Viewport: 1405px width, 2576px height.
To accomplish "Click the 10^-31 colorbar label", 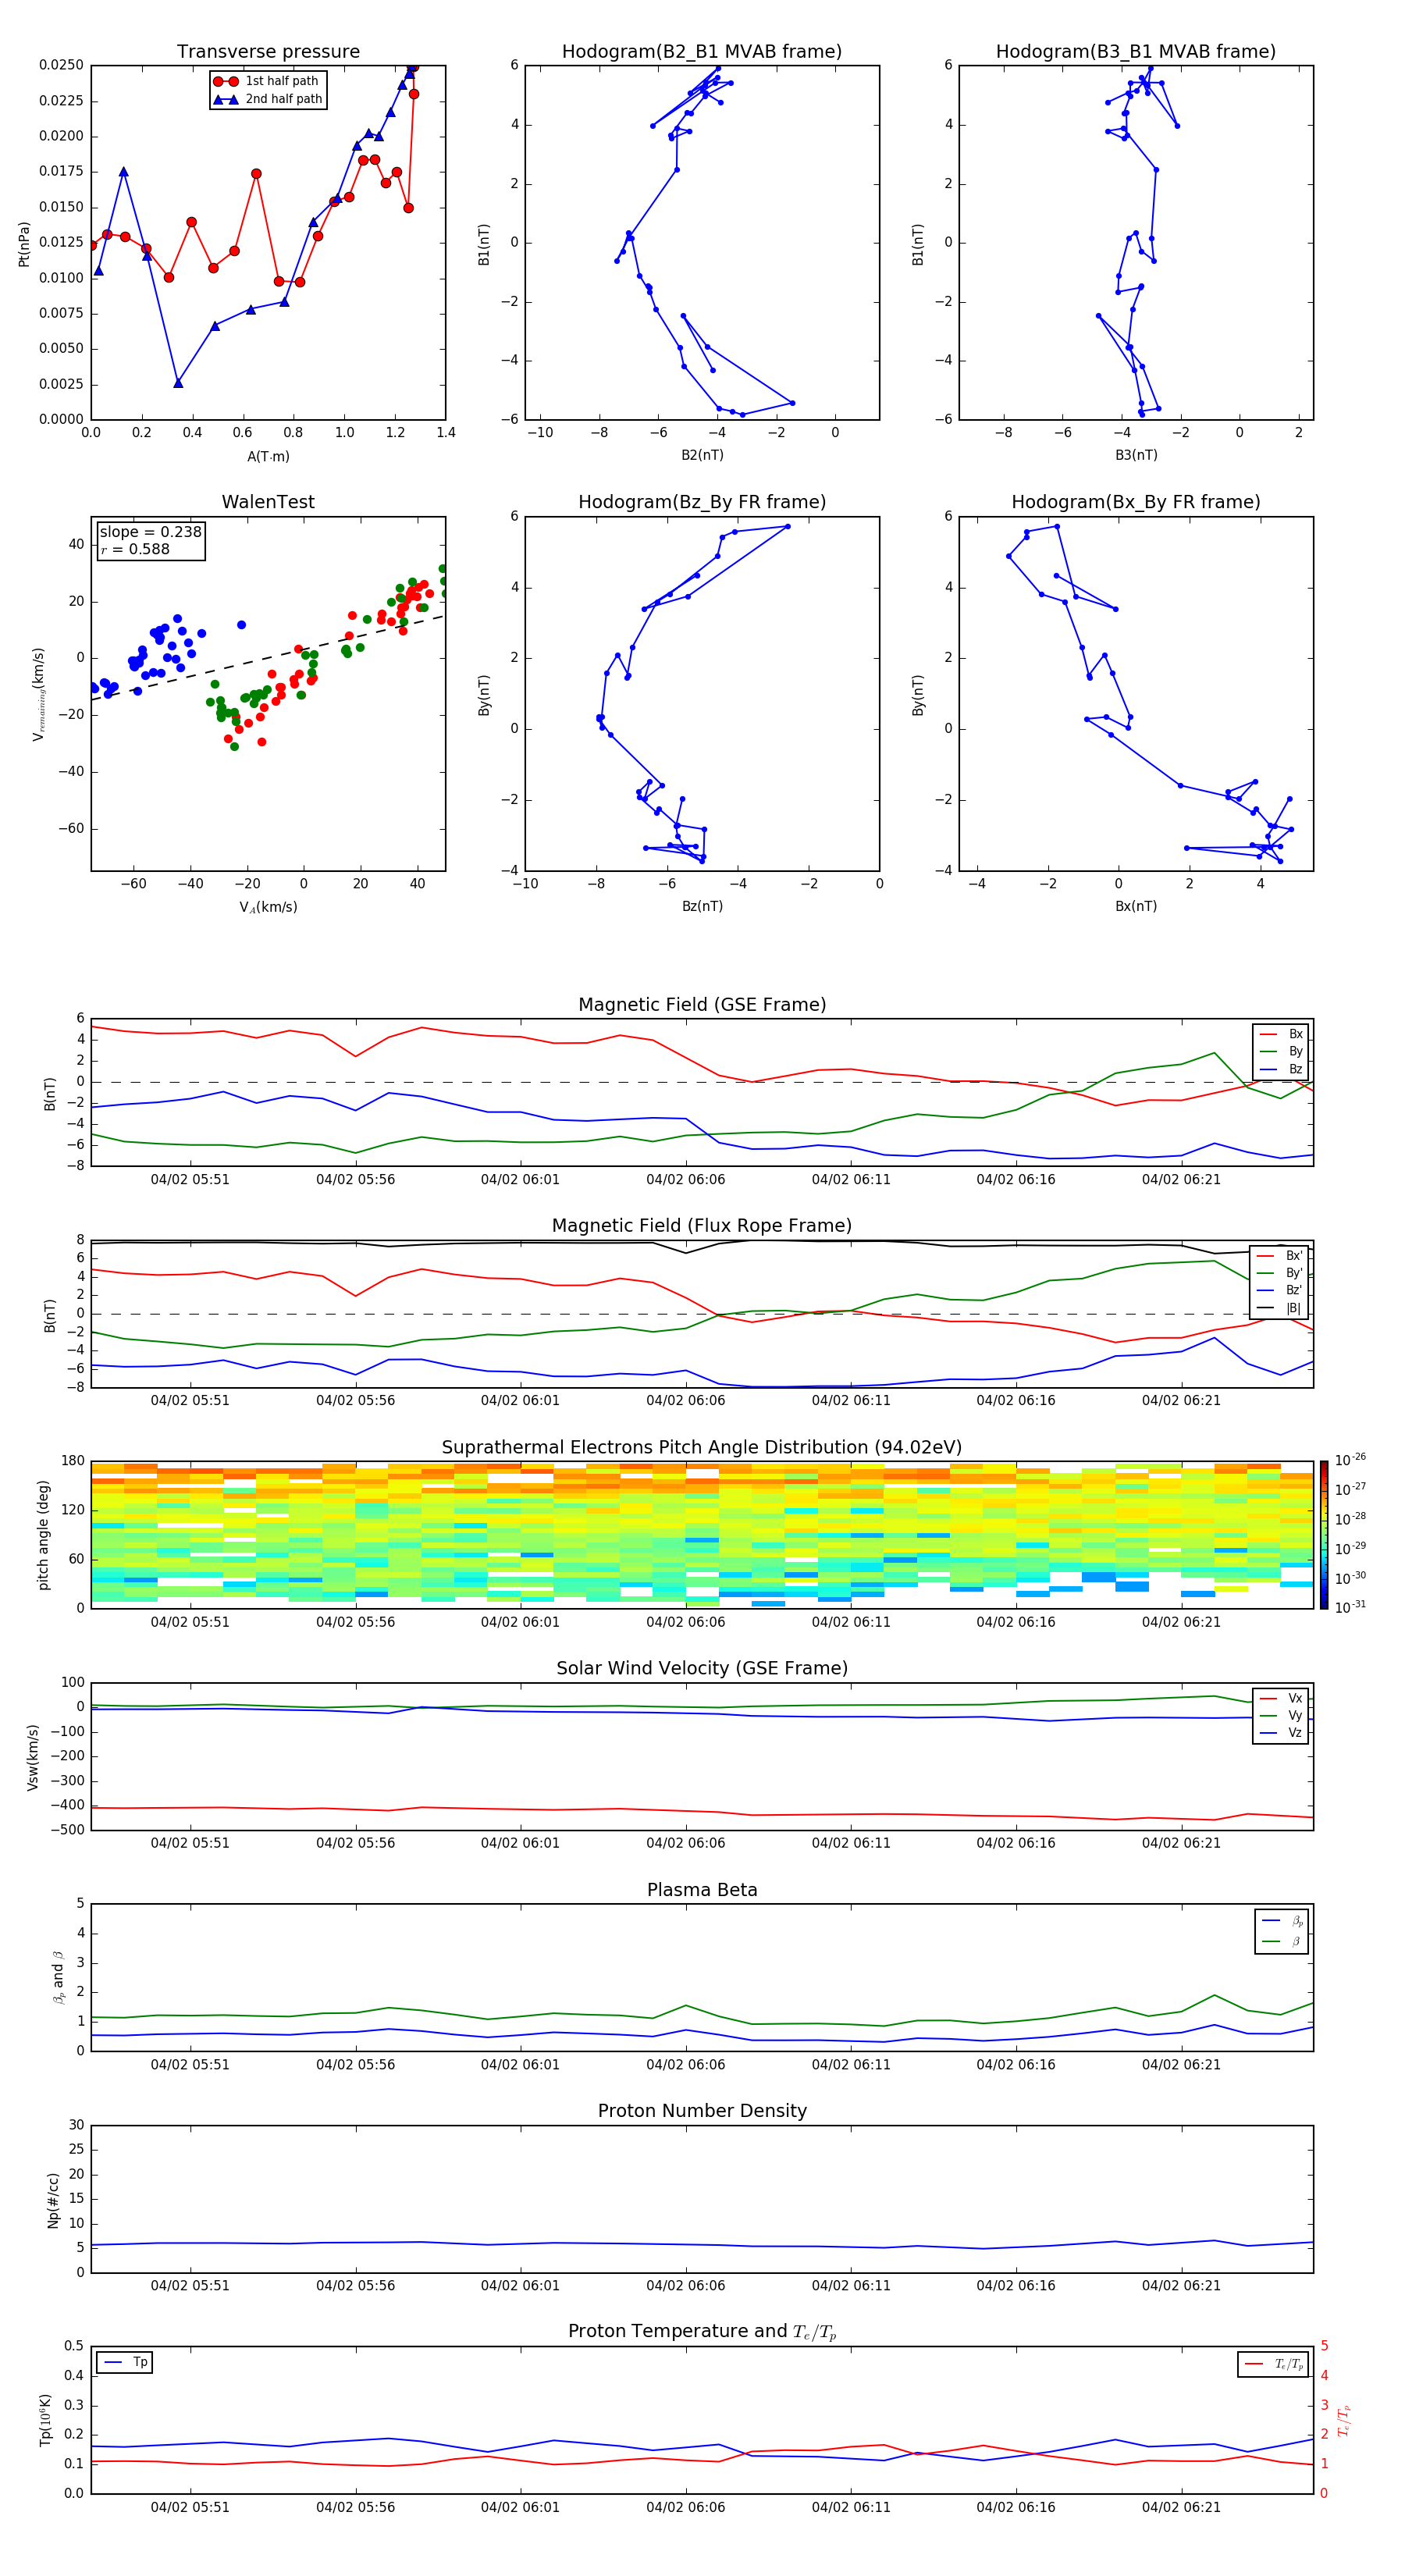I will tap(1350, 1607).
